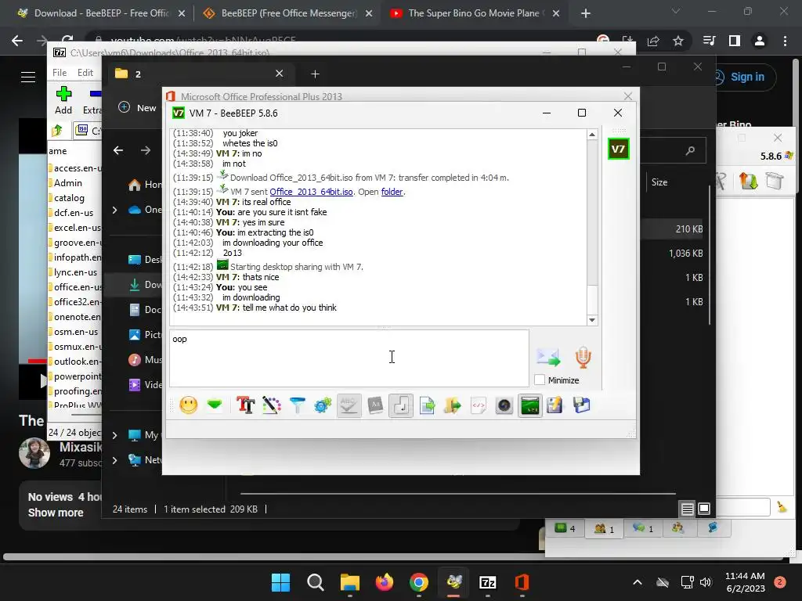Go forward in File Explorer

point(146,150)
